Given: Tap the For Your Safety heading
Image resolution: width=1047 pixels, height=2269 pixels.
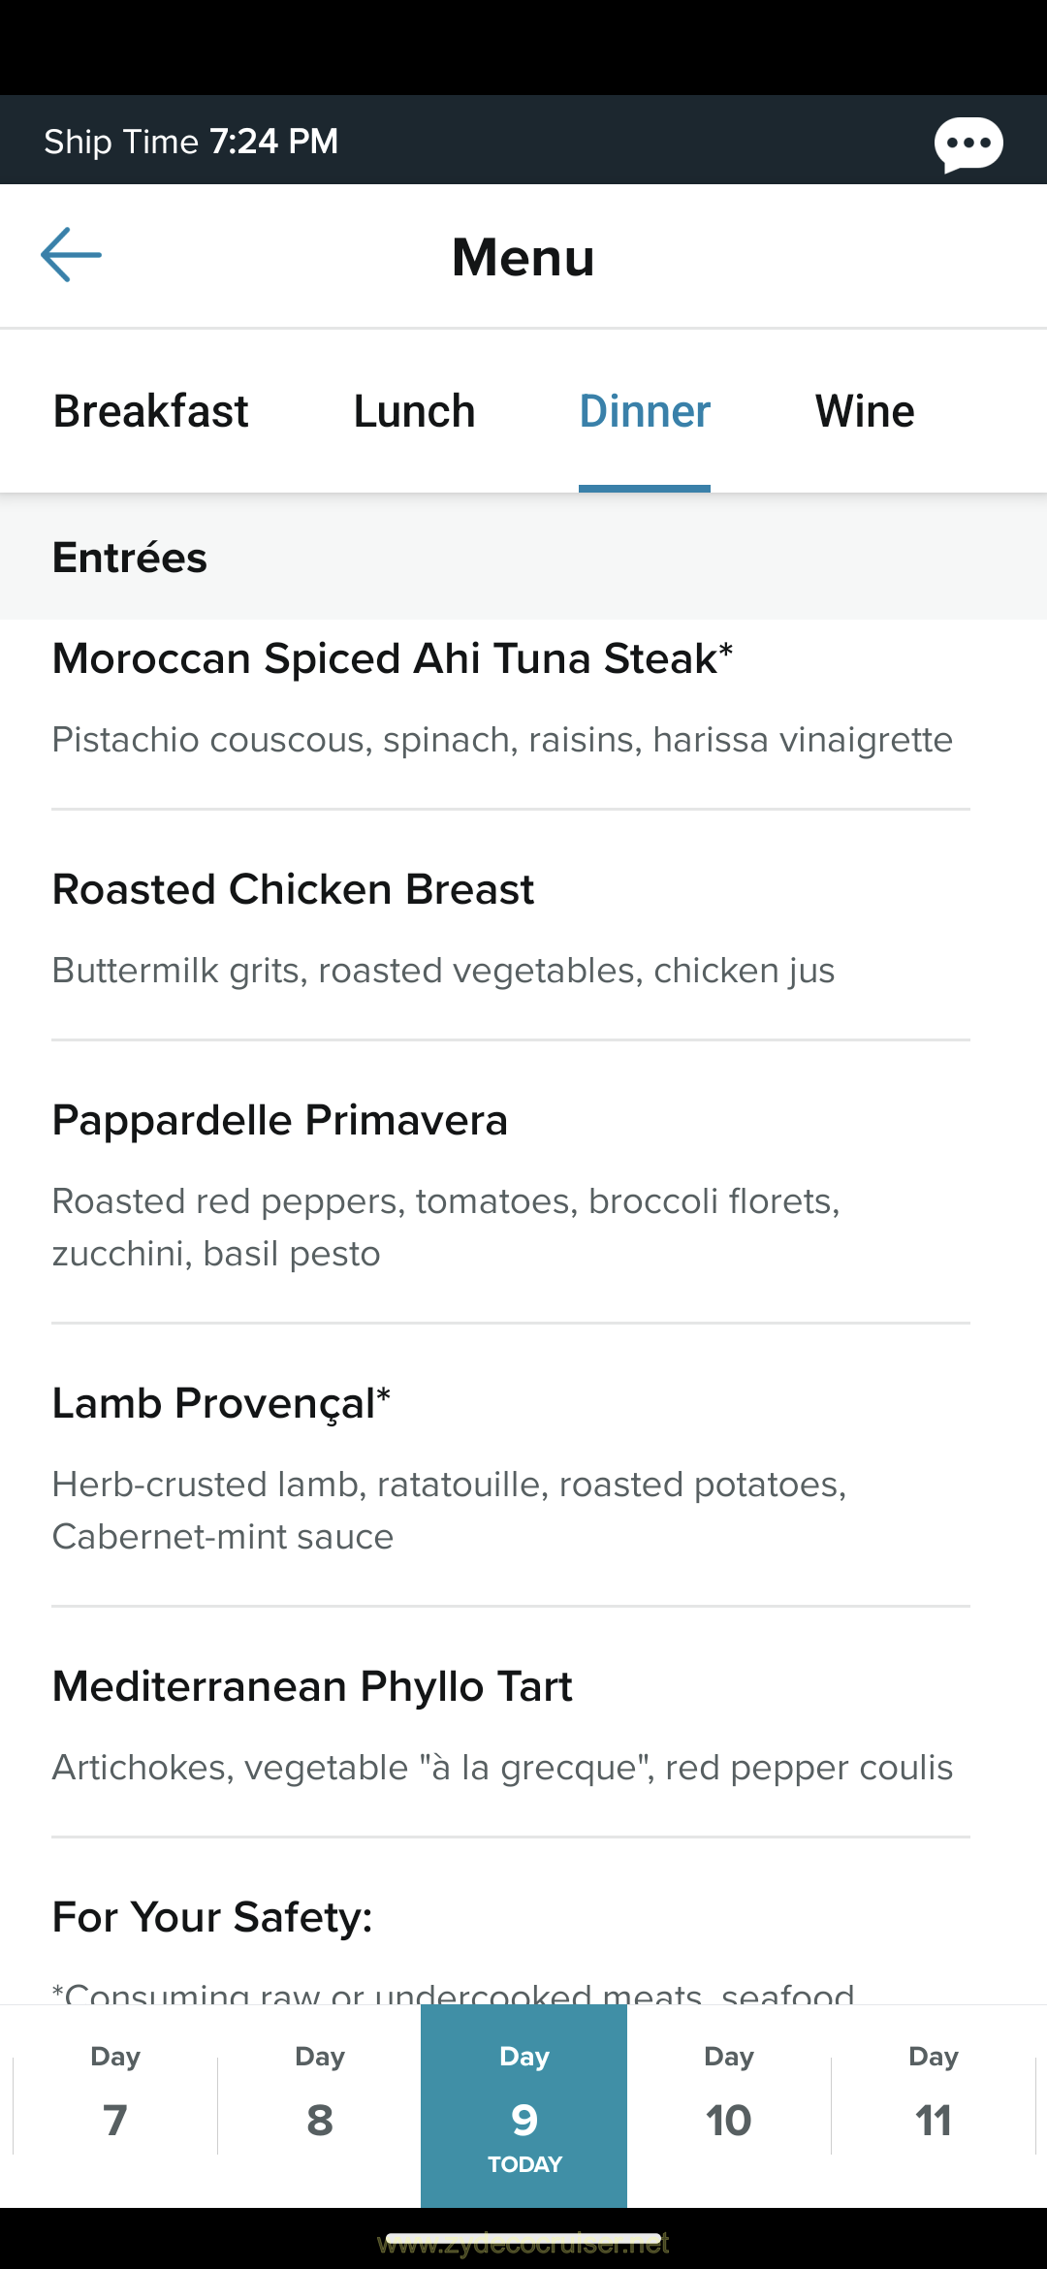Looking at the screenshot, I should point(212,1918).
